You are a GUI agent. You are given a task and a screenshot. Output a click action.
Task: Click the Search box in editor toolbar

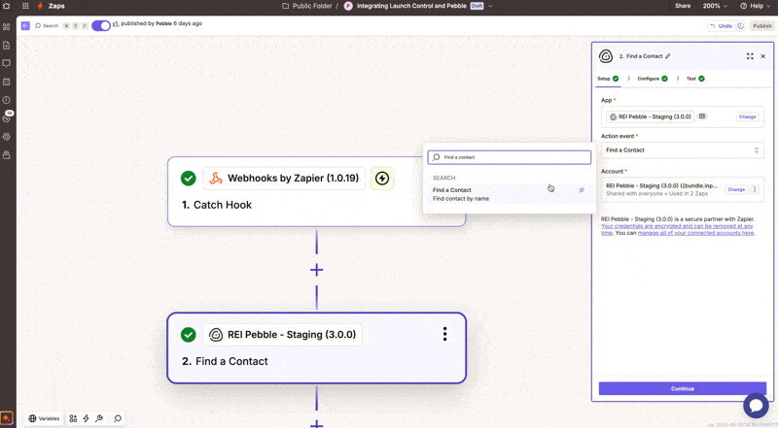47,26
